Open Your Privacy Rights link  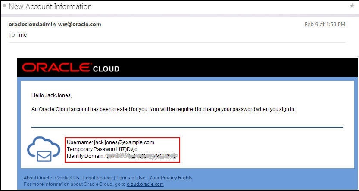171,178
